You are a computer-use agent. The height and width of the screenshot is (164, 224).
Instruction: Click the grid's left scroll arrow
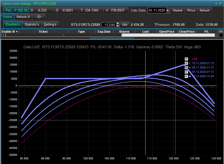point(3,35)
